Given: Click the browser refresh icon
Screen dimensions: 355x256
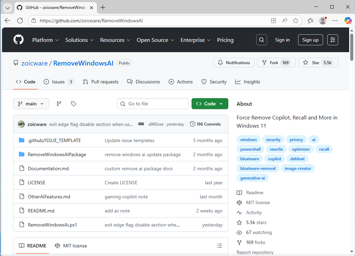Looking at the screenshot, I should (20, 21).
